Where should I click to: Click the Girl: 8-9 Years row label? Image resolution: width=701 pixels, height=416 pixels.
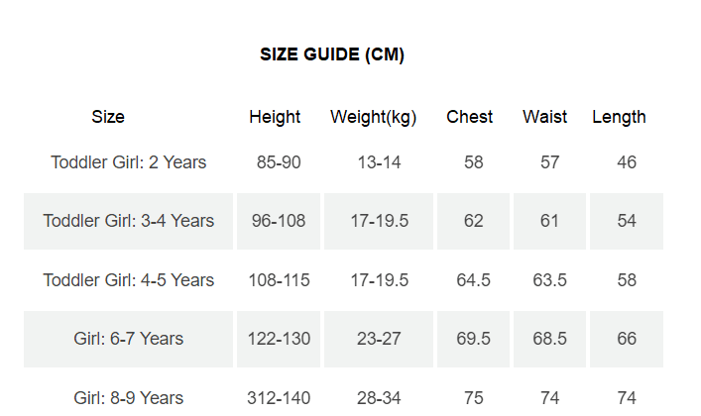coord(129,398)
